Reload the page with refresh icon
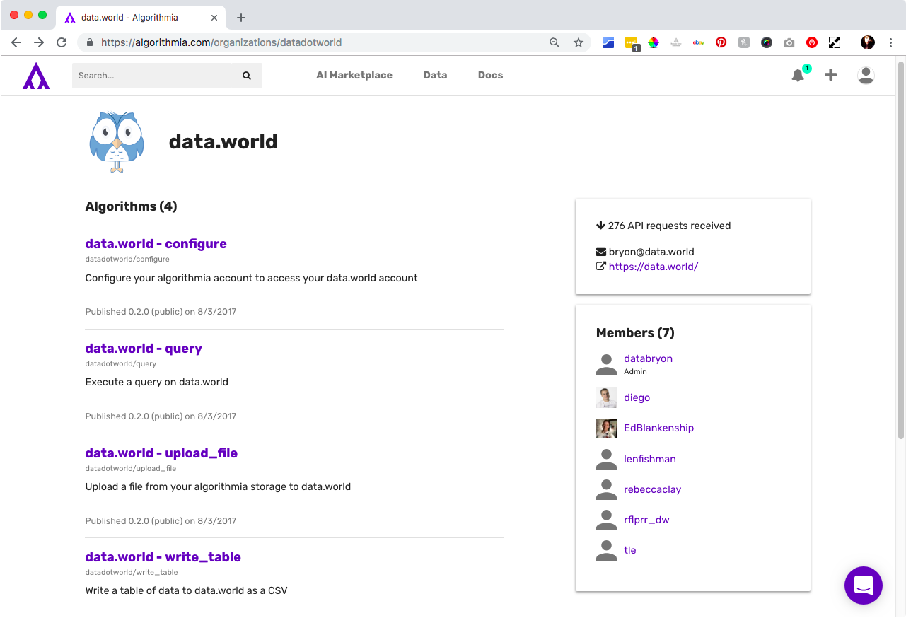906x618 pixels. [x=62, y=42]
